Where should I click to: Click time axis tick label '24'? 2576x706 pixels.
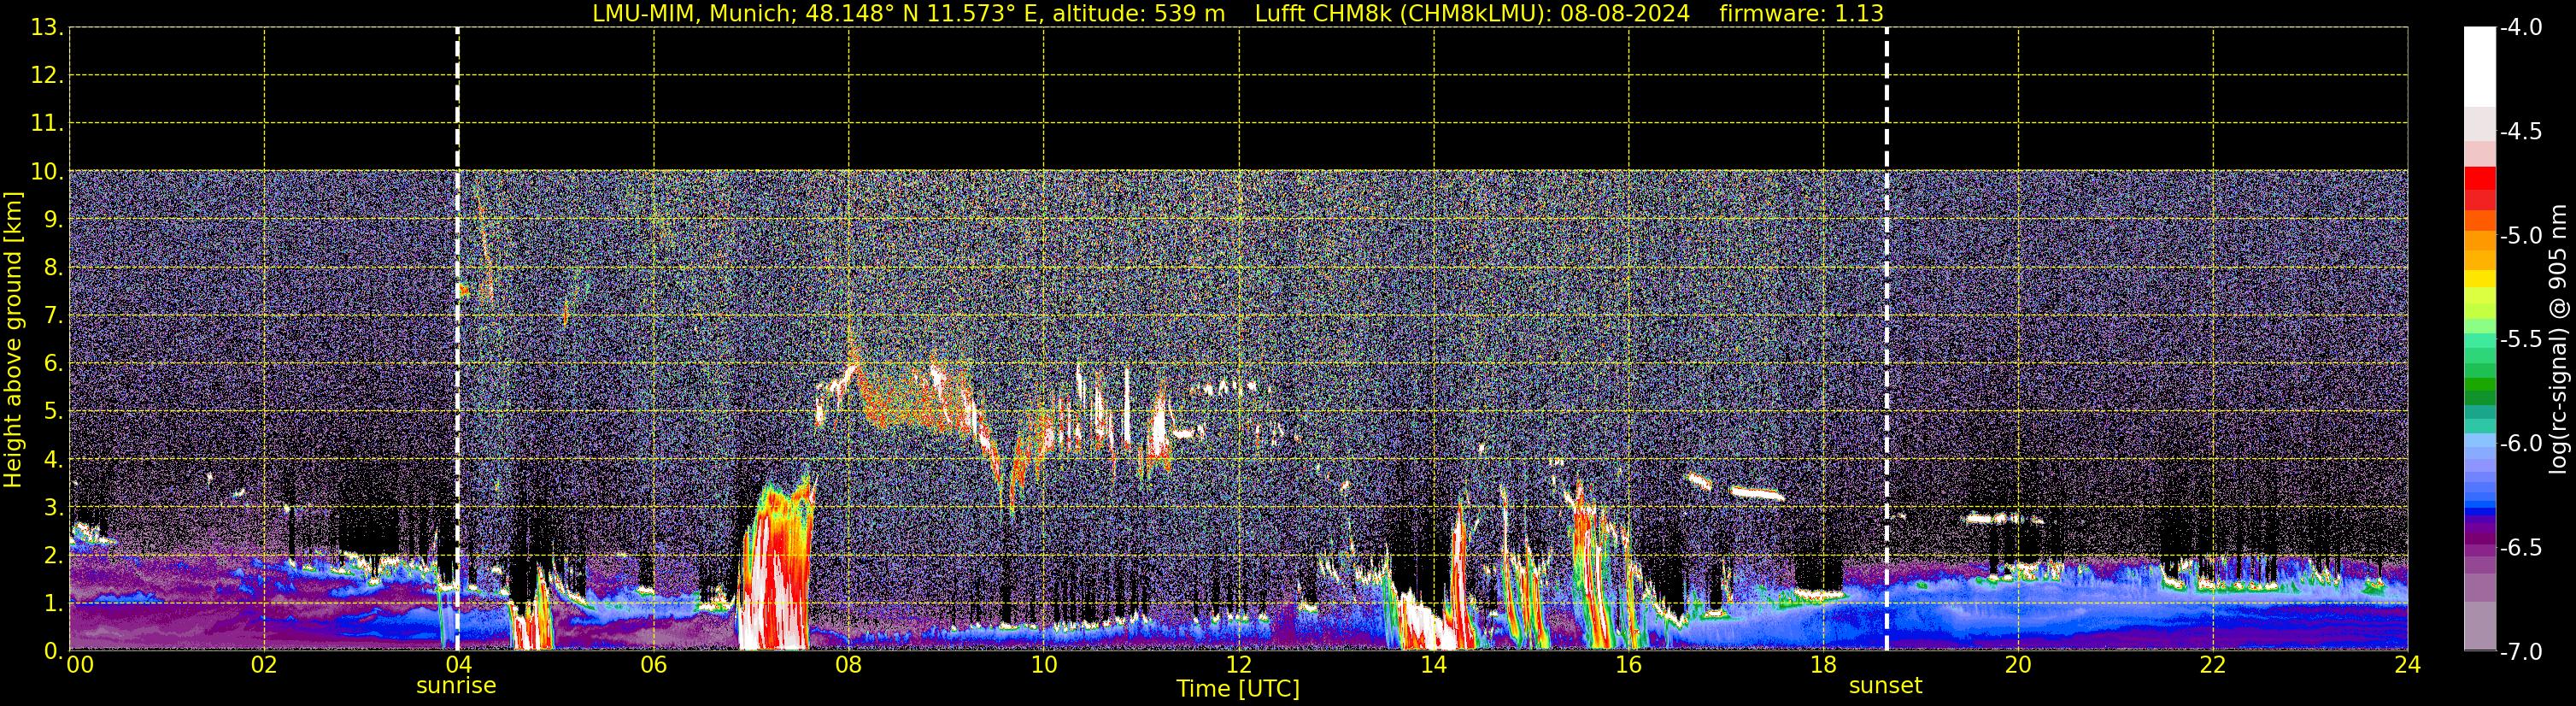(x=2407, y=665)
